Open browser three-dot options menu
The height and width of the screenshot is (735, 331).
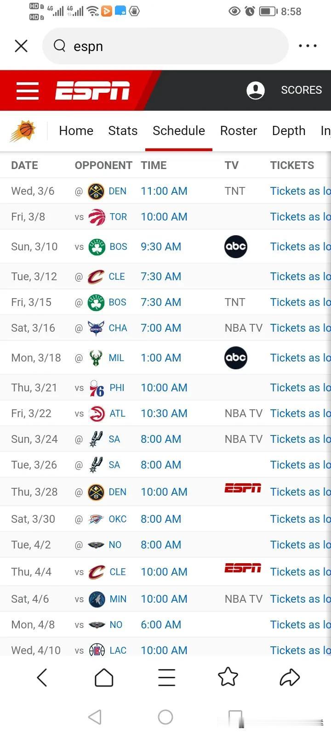pyautogui.click(x=308, y=46)
